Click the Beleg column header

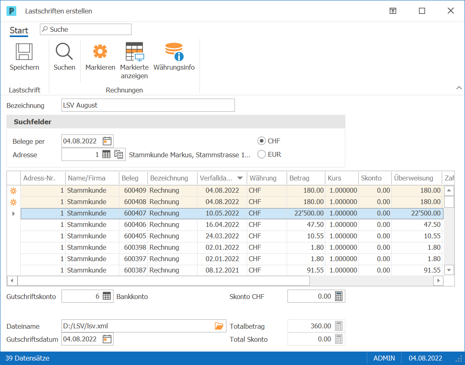point(133,178)
